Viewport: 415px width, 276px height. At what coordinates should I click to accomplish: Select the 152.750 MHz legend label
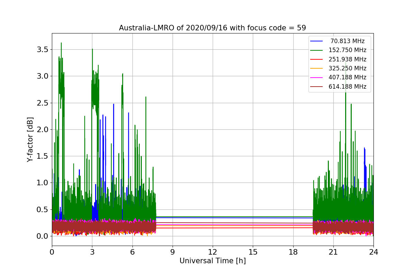[x=348, y=50]
